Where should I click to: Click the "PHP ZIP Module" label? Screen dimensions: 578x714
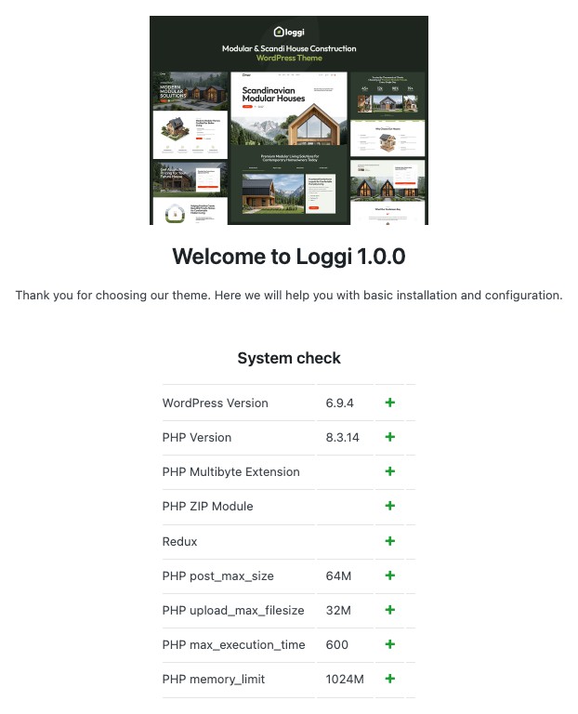pos(207,507)
